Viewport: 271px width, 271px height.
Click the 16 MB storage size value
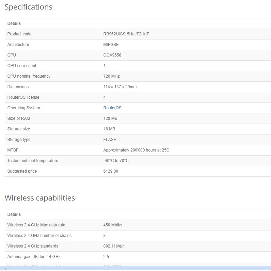tap(109, 129)
